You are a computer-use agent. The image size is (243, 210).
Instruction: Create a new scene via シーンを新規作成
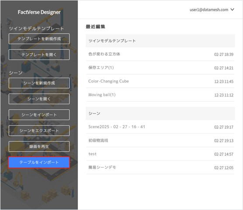(x=39, y=83)
